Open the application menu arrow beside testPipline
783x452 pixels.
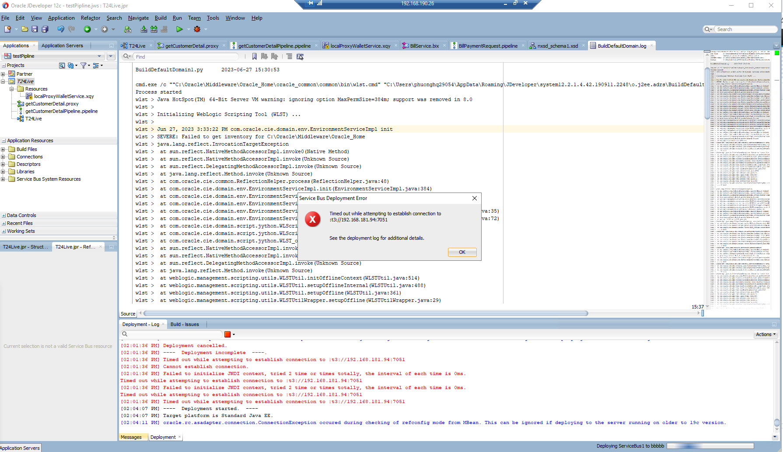pos(111,56)
